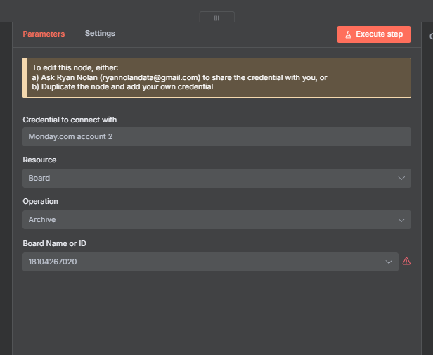Click the Resource dropdown chevron arrow
Viewport: 433px width, 355px height.
pos(402,179)
